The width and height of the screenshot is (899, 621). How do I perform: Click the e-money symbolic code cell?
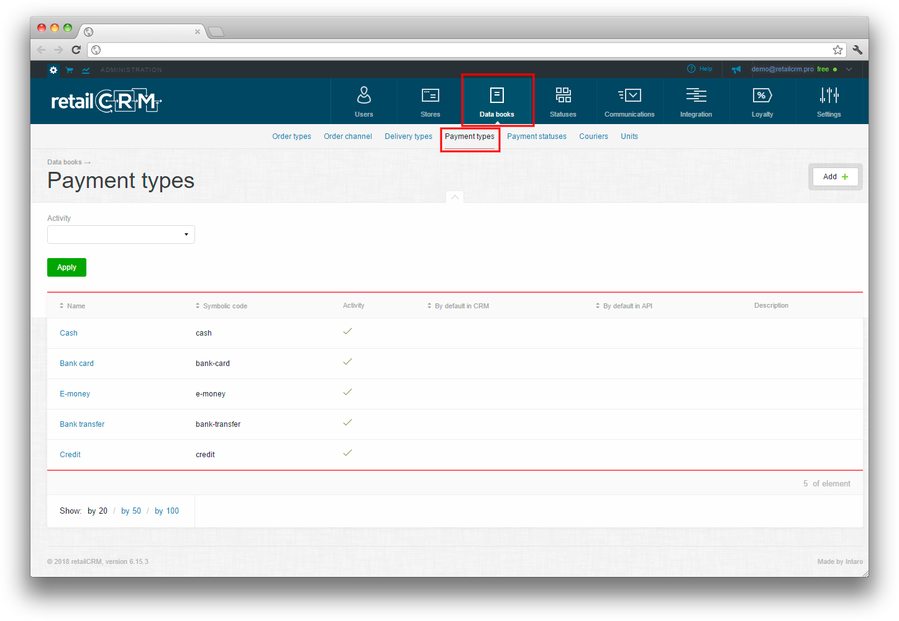[211, 394]
